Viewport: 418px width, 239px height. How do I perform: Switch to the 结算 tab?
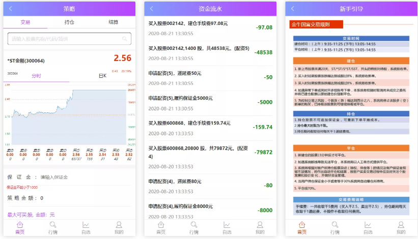[114, 22]
